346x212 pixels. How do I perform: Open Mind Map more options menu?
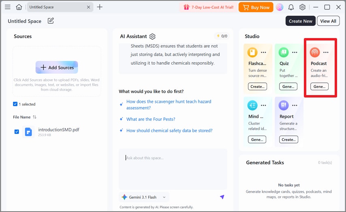[263, 105]
